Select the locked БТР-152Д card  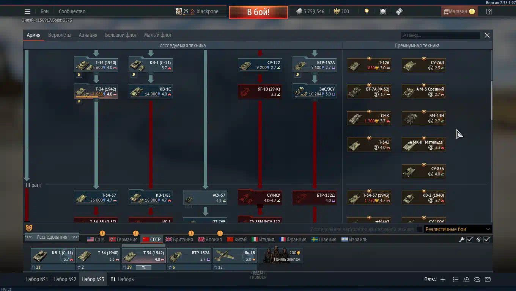coord(315,197)
